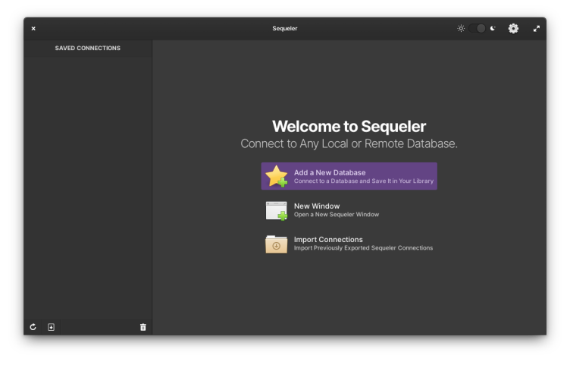570x365 pixels.
Task: Click the Welcome to Sequeler heading
Action: (x=349, y=127)
